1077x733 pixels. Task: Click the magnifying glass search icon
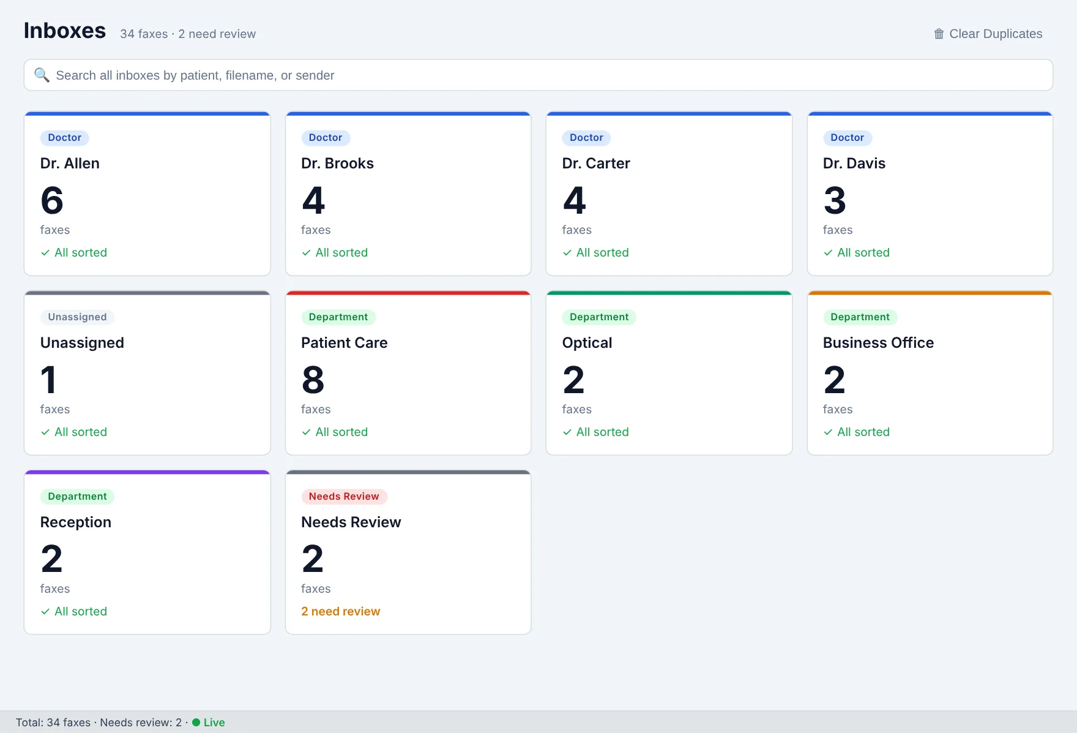pos(42,75)
